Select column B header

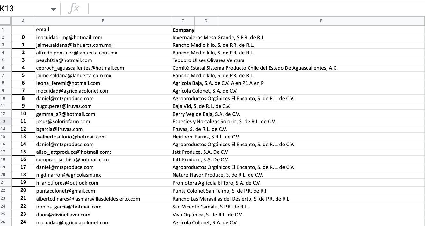click(103, 21)
